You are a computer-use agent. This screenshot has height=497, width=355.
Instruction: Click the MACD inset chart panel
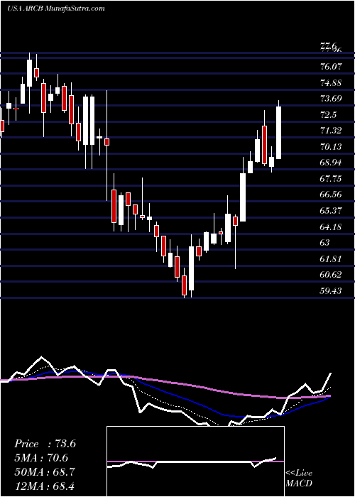coord(195,461)
